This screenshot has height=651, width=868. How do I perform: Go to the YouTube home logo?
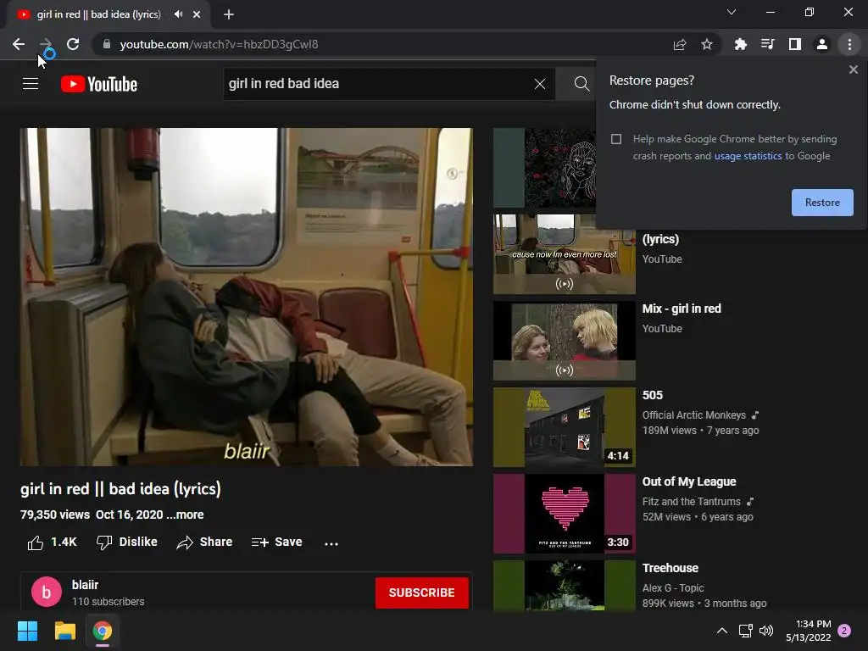pyautogui.click(x=99, y=84)
